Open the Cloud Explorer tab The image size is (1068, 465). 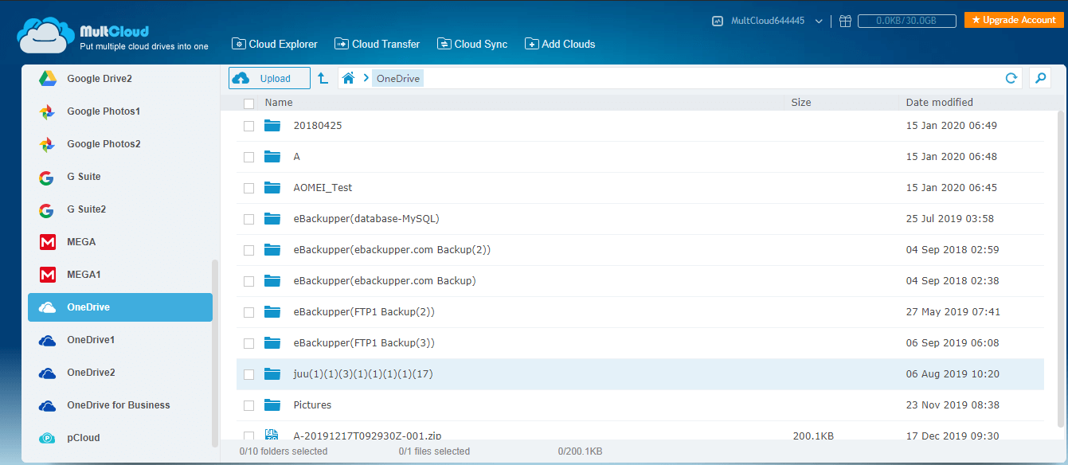click(275, 44)
